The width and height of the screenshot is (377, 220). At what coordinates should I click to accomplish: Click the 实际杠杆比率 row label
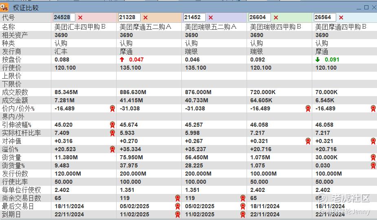click(22, 133)
